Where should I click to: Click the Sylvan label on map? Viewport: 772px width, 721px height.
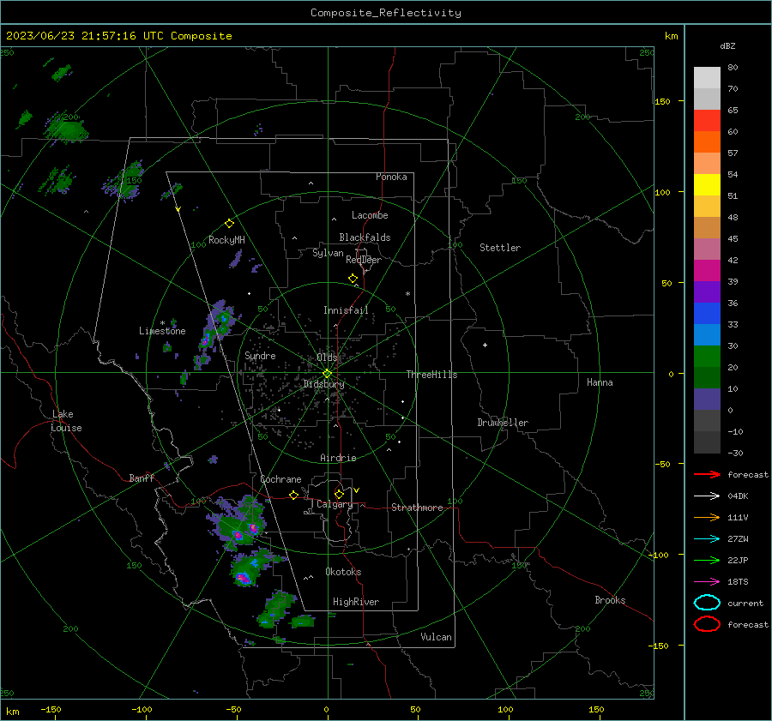(x=328, y=253)
